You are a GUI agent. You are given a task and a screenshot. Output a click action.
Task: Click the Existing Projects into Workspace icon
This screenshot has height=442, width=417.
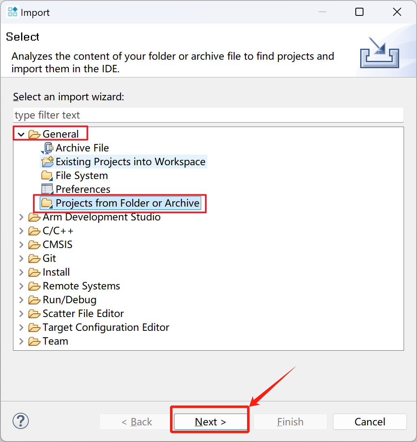point(47,162)
